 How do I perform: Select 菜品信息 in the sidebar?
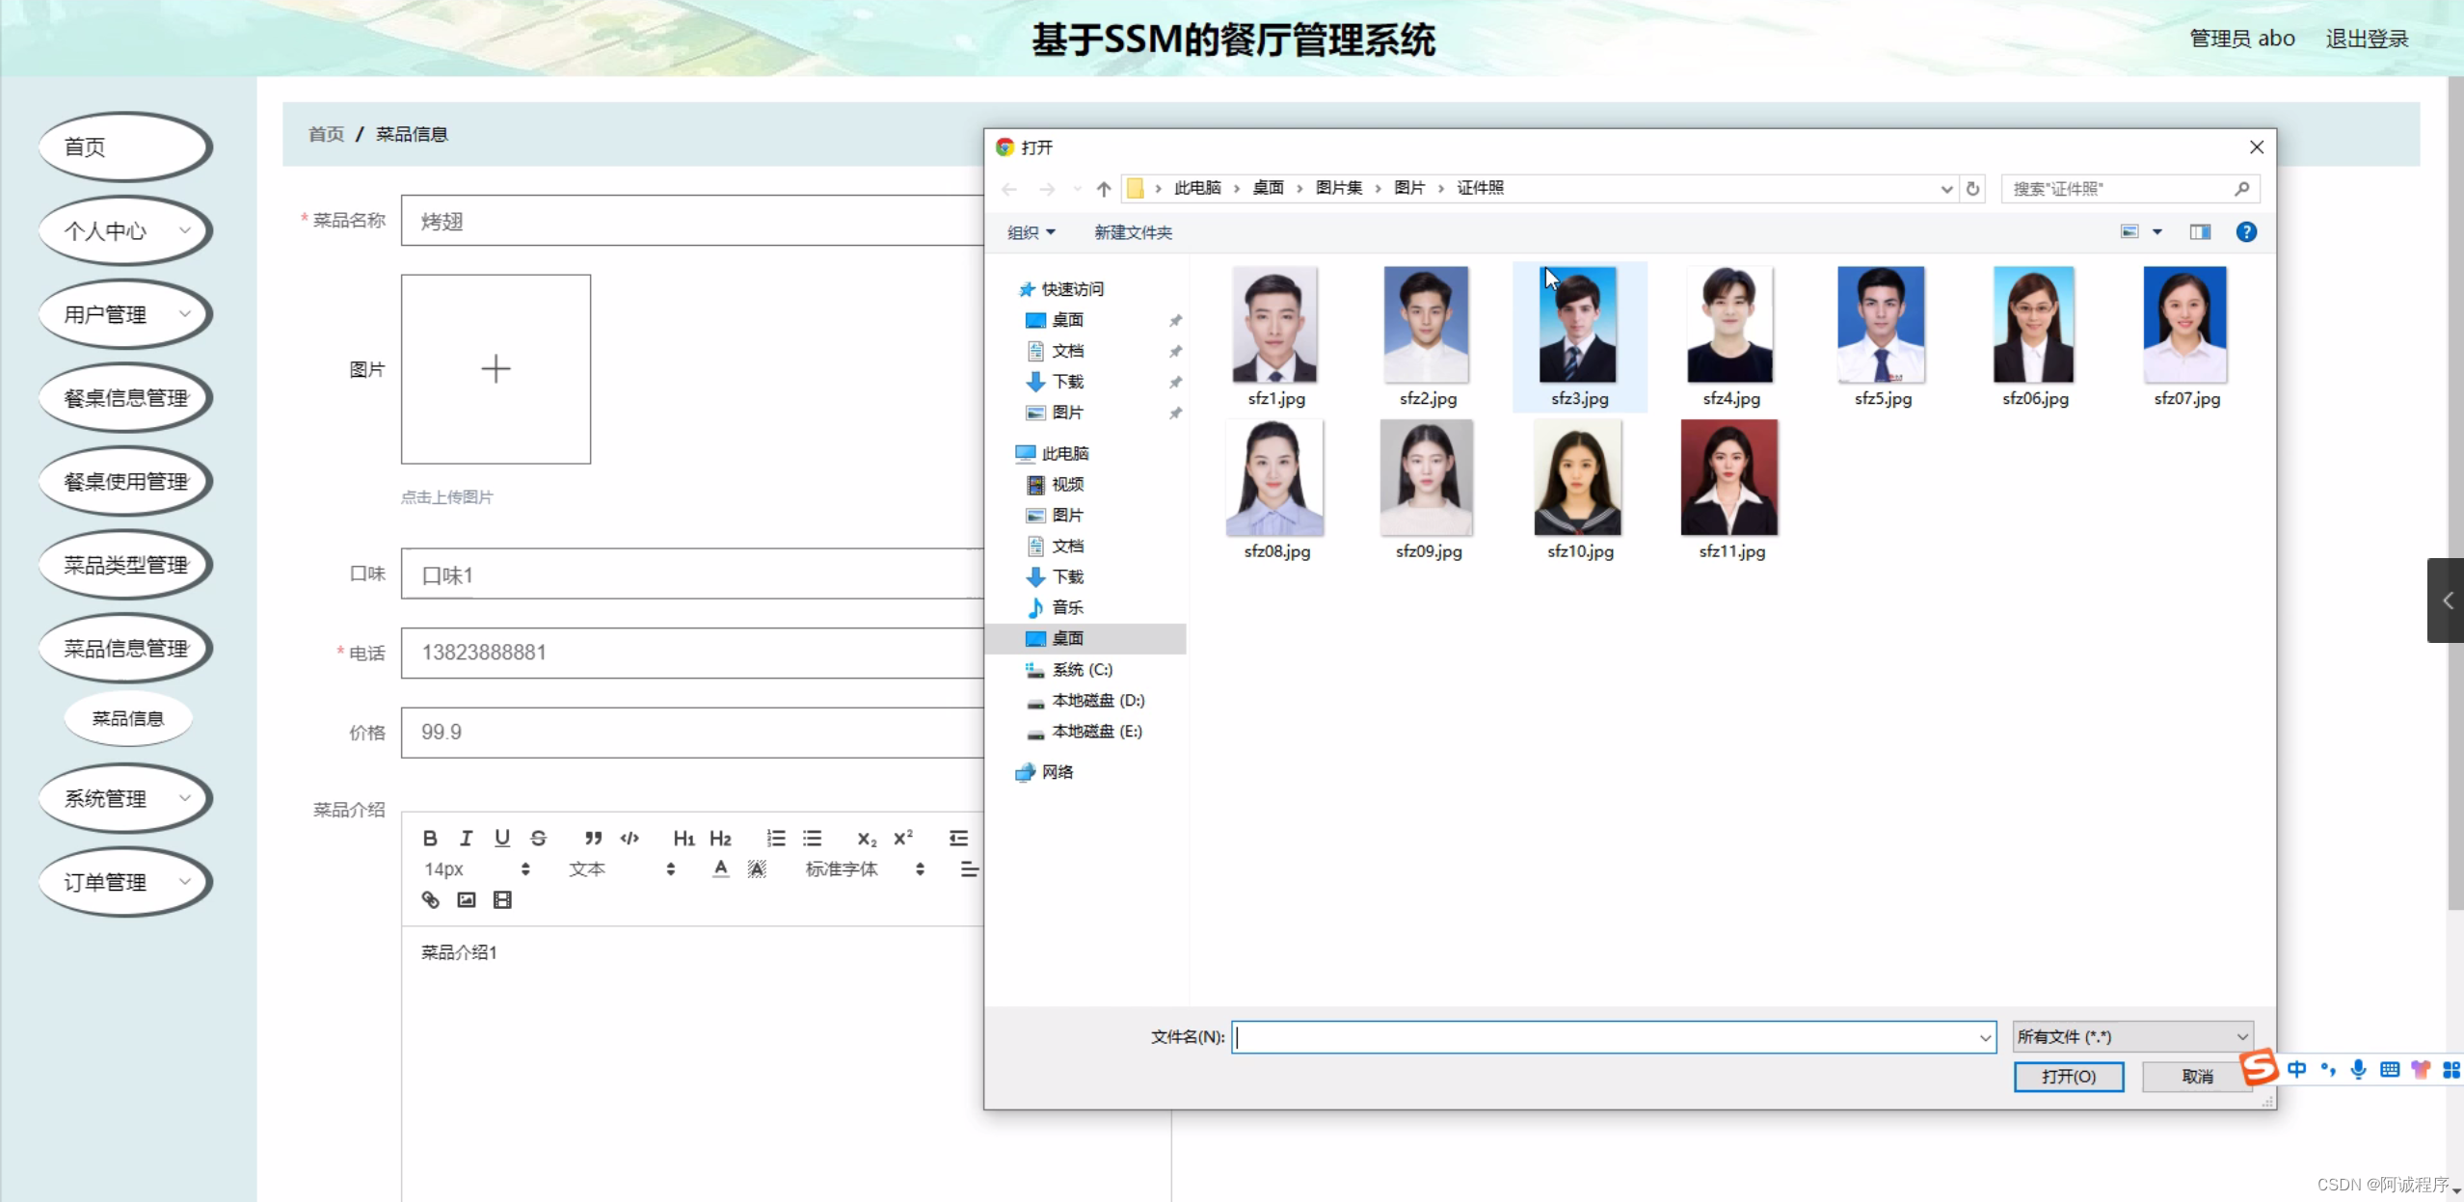click(128, 718)
